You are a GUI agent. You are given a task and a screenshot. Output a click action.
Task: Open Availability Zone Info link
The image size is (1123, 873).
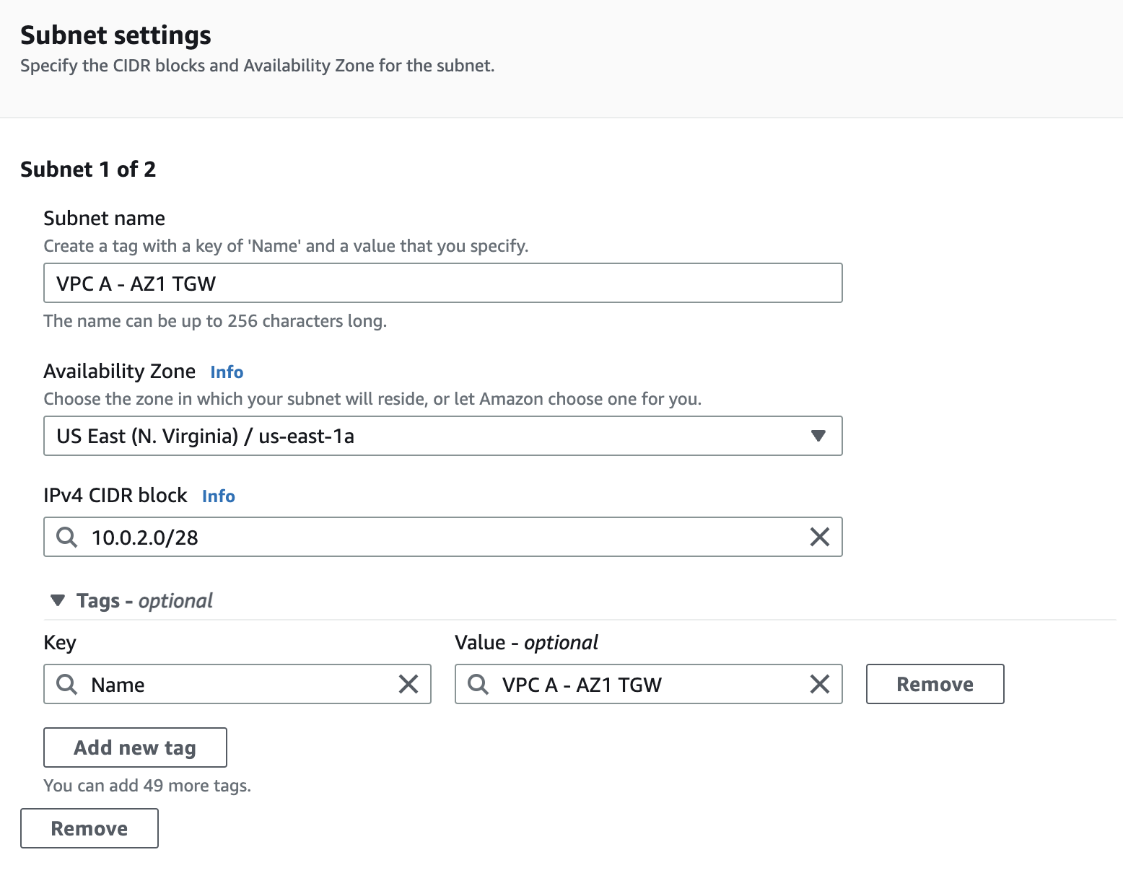click(227, 372)
